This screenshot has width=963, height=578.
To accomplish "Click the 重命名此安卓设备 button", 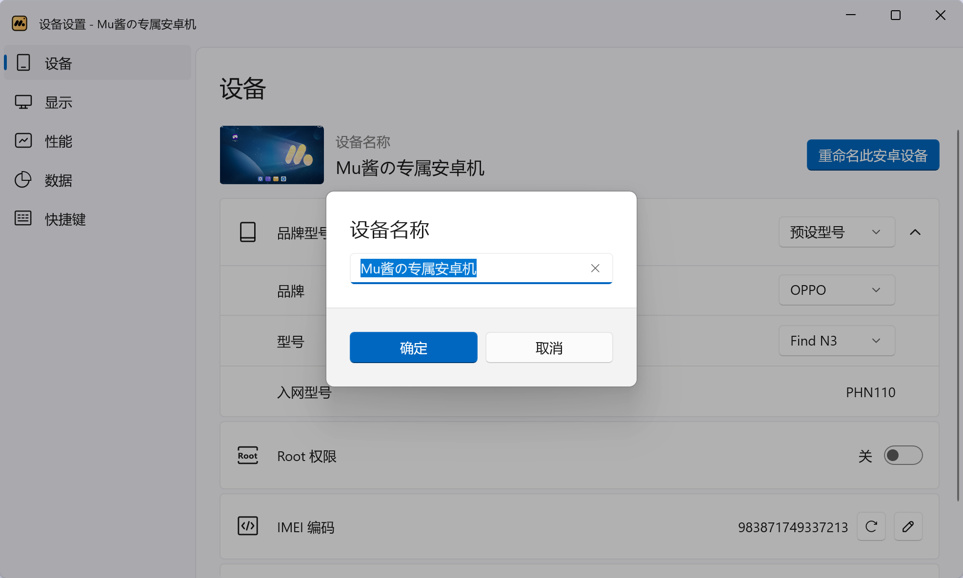I will (873, 155).
